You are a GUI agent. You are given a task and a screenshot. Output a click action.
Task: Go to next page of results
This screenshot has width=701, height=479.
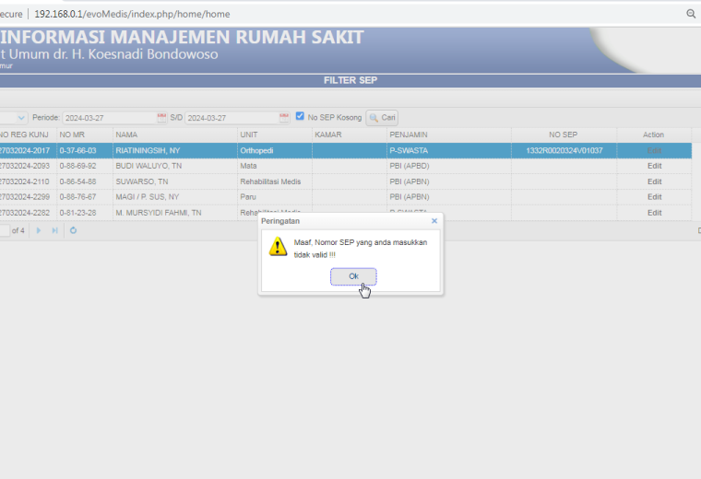tap(39, 230)
